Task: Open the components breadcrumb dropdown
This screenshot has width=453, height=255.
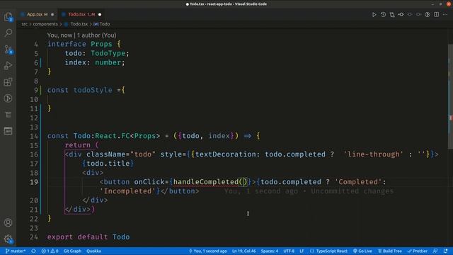Action: [45, 24]
